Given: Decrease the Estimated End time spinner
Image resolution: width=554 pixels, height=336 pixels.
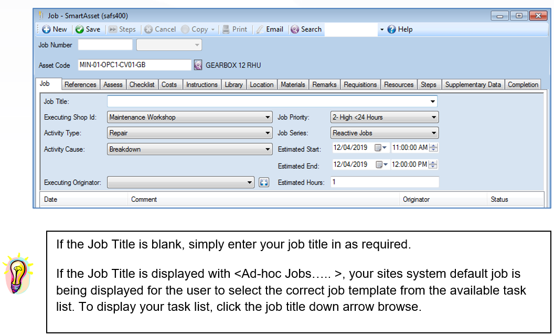Looking at the screenshot, I should coord(433,167).
